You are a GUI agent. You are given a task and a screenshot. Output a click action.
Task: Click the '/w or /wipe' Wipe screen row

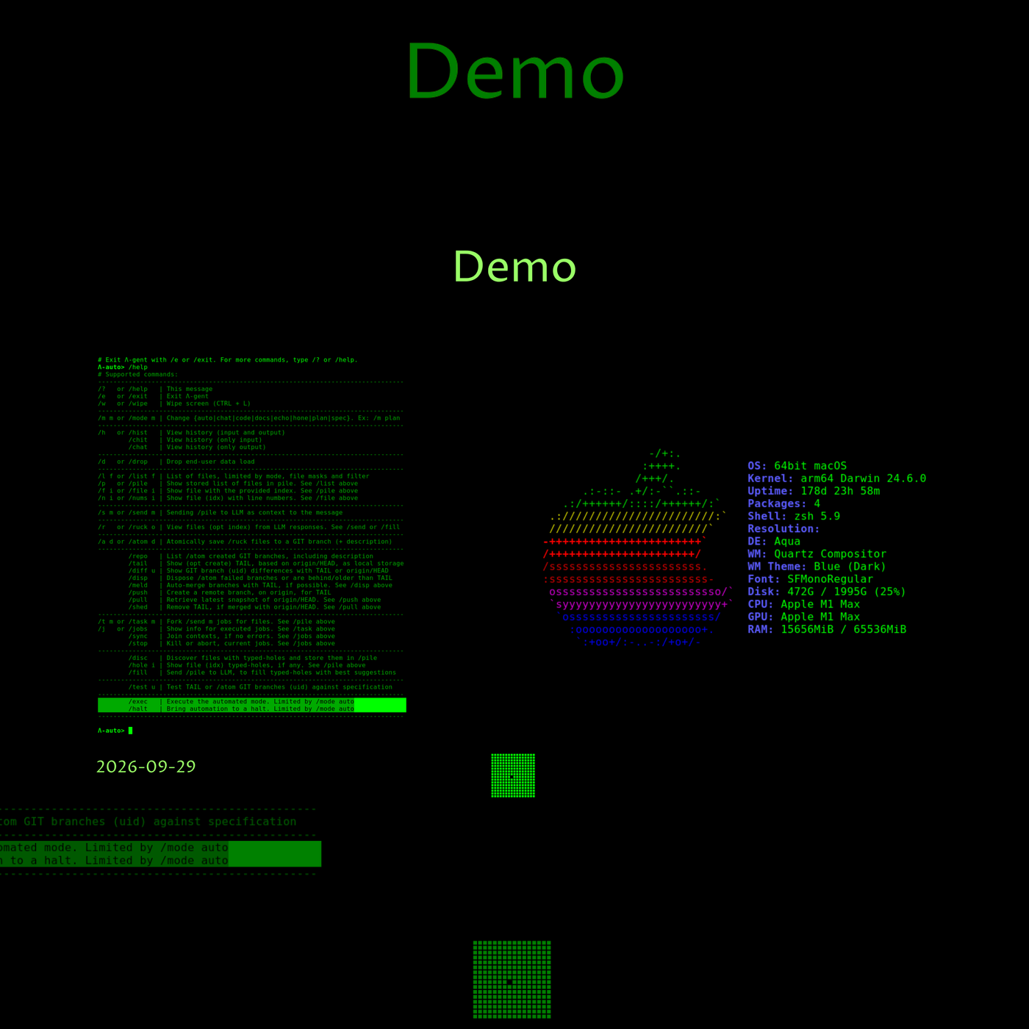[x=174, y=404]
